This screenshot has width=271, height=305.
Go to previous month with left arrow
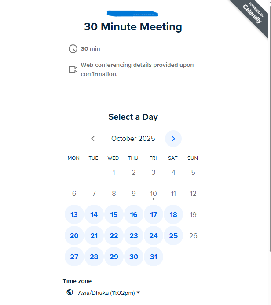pyautogui.click(x=93, y=139)
